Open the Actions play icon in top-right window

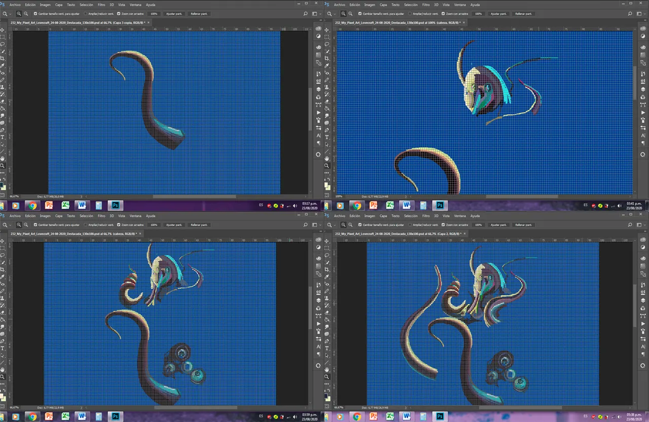(x=643, y=112)
